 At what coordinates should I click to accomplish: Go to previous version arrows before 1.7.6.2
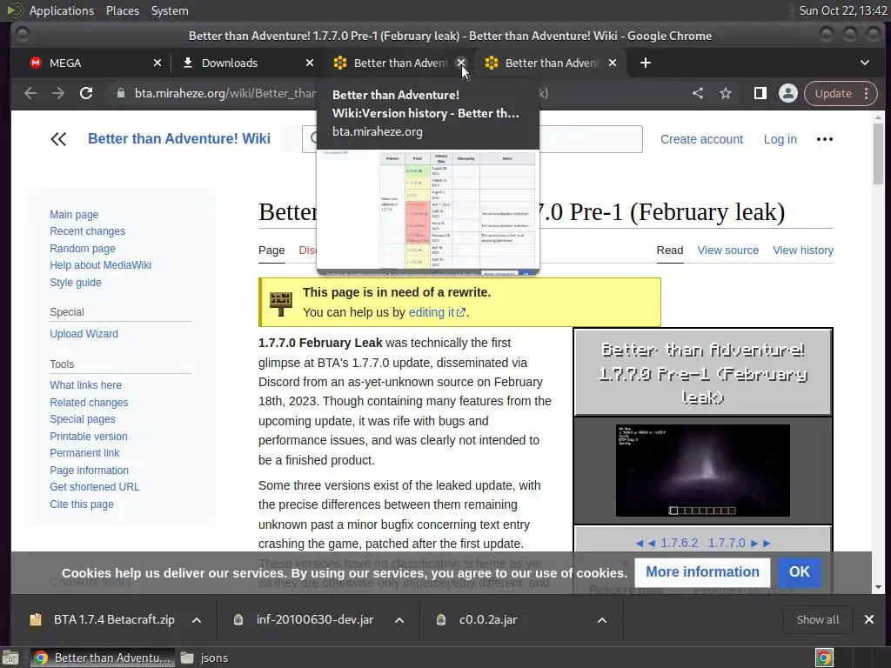(646, 543)
